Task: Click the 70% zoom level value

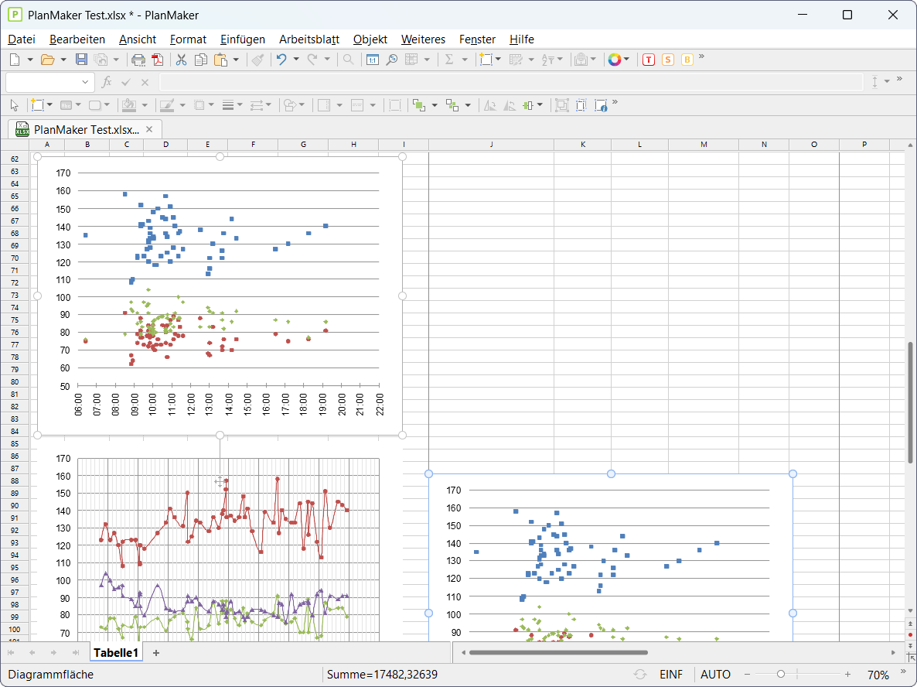Action: click(878, 675)
